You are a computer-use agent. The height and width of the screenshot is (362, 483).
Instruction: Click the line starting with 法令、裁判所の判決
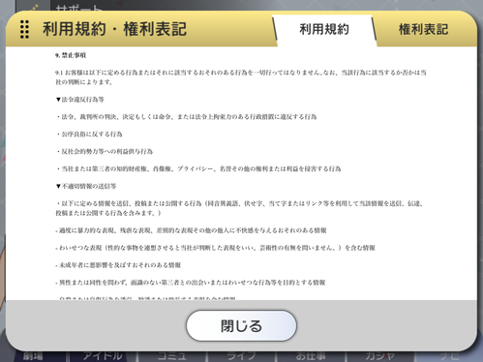click(187, 117)
